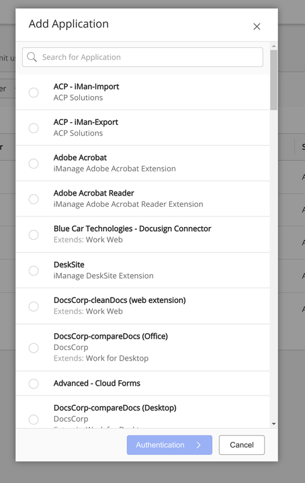Viewport: 305px width, 483px height.
Task: Click the 'DeskSite' title text
Action: pyautogui.click(x=69, y=265)
